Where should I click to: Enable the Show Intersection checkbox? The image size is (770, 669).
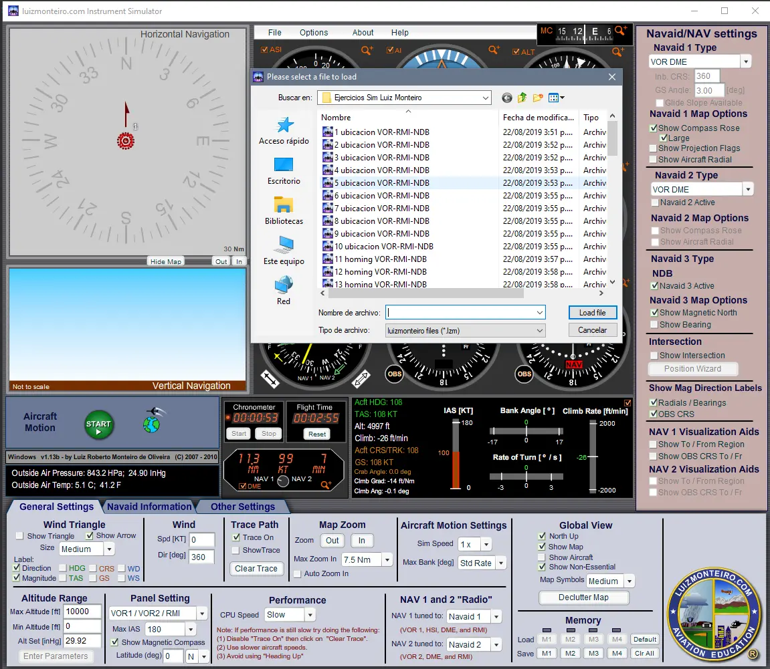(654, 355)
